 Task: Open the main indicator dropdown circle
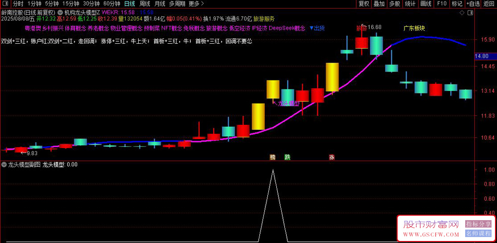(x=60, y=13)
